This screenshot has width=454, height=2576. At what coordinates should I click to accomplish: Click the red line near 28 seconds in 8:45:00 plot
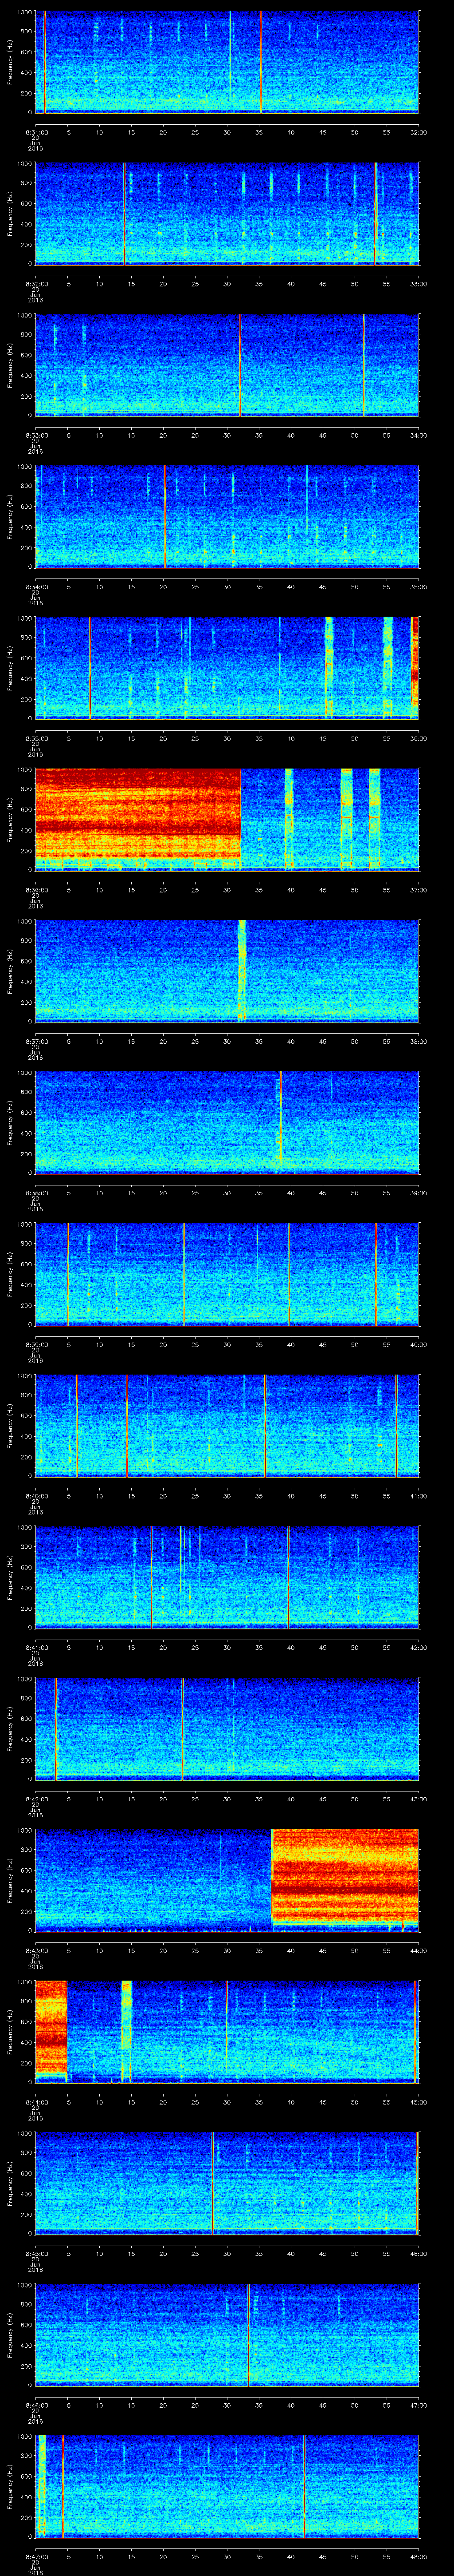coord(212,2183)
